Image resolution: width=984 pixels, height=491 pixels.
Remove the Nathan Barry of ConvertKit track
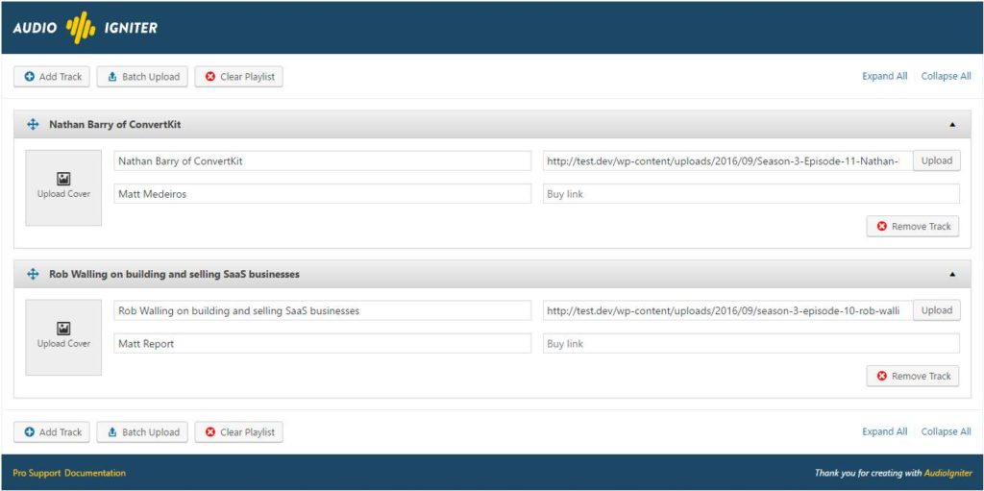coord(913,226)
